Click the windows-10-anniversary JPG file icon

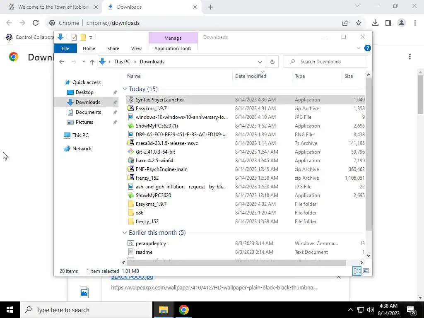131,117
